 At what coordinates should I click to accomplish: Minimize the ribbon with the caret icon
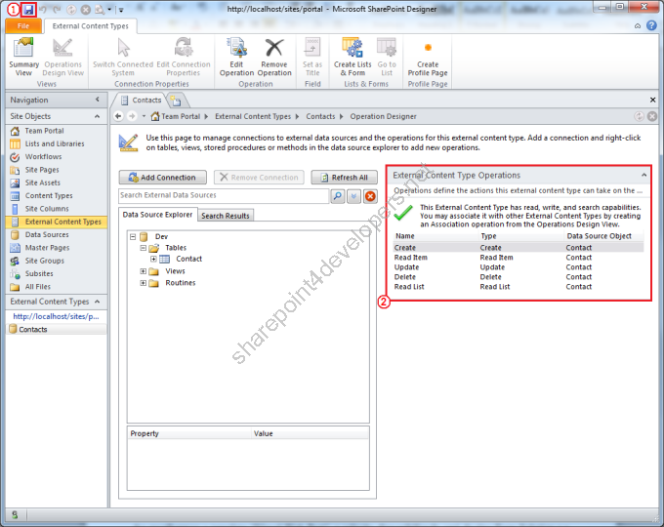pos(638,25)
